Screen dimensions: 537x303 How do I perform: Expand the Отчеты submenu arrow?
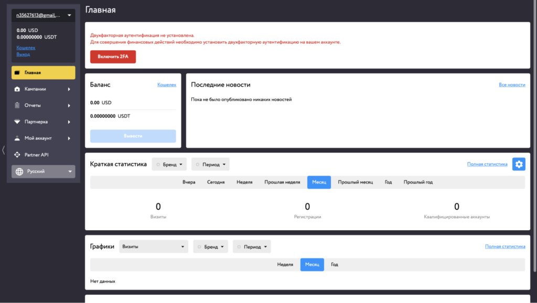pos(69,105)
